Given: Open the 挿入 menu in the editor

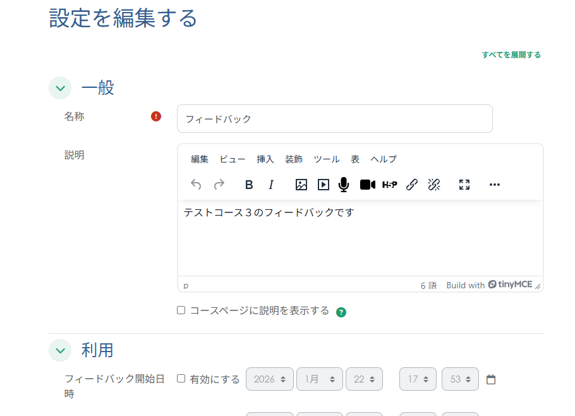Looking at the screenshot, I should click(x=265, y=159).
